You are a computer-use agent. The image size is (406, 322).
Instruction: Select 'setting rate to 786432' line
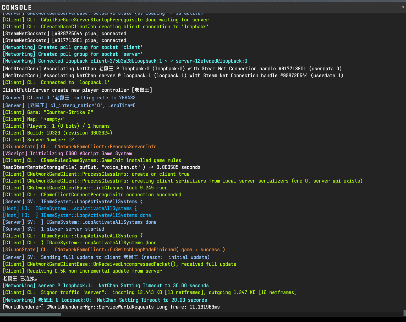click(69, 98)
